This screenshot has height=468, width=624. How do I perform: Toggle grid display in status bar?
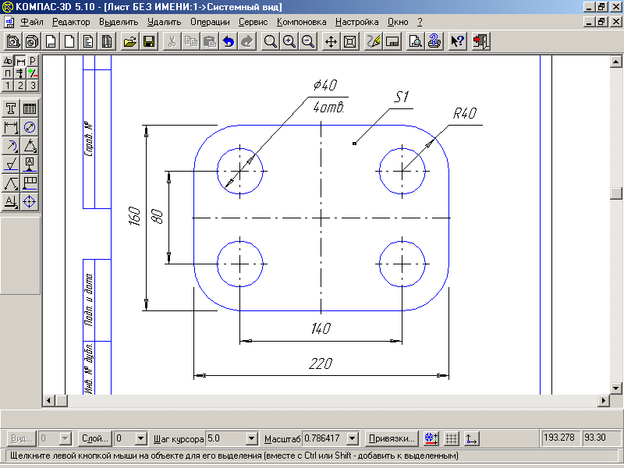point(451,438)
